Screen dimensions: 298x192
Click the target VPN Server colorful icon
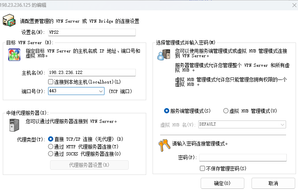[14, 54]
